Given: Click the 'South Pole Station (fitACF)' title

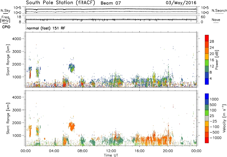Looking at the screenshot, I should tap(60, 3).
